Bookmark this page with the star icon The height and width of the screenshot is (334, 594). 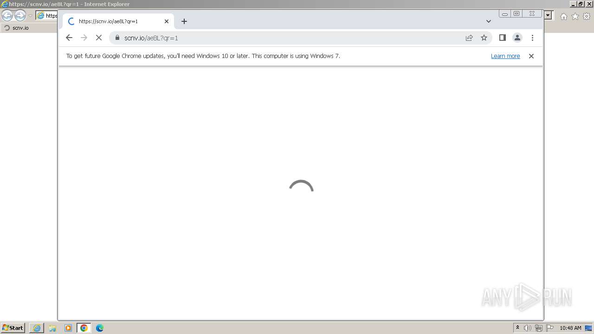point(484,38)
